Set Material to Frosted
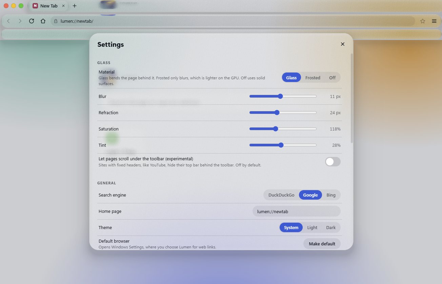The image size is (442, 284). coord(313,78)
